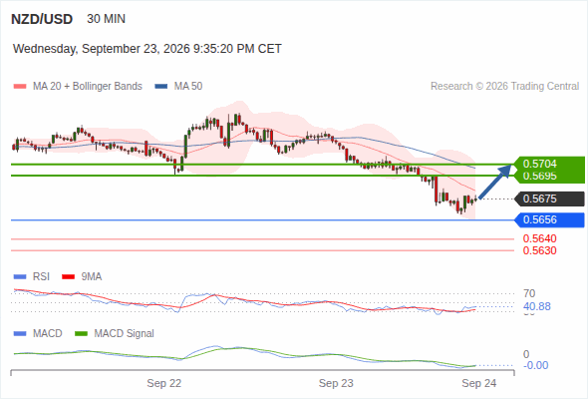Image resolution: width=588 pixels, height=399 pixels.
Task: Click the blue RSI legend swatch
Action: pos(20,277)
